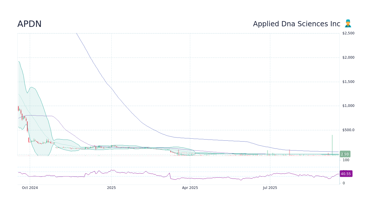Click the $1,000 price axis label
Viewport: 370px width, 208px height.
click(x=348, y=105)
